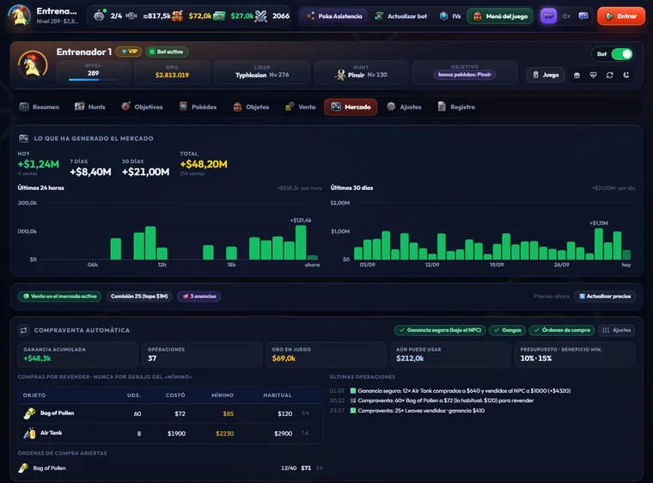The image size is (653, 483).
Task: Click the +$1,11M bar in 30-day chart
Action: pos(599,244)
